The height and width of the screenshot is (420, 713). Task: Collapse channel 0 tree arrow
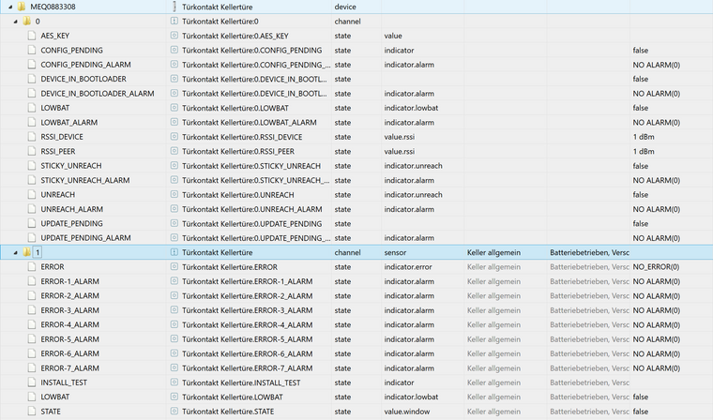15,21
